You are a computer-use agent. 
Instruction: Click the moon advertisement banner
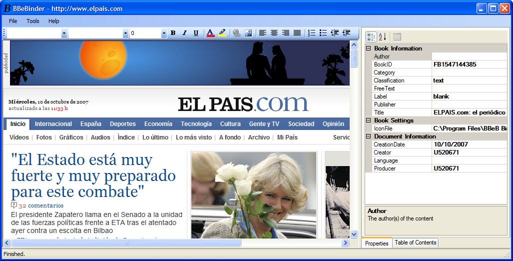pyautogui.click(x=180, y=63)
